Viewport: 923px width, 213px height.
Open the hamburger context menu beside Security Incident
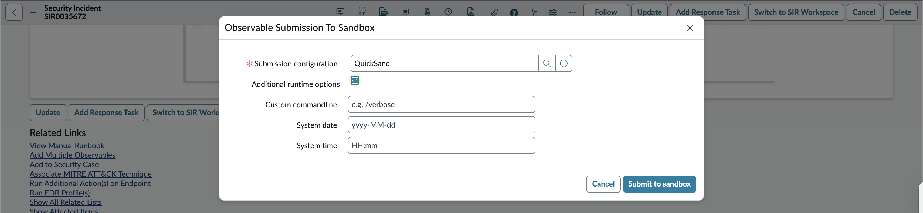(33, 12)
